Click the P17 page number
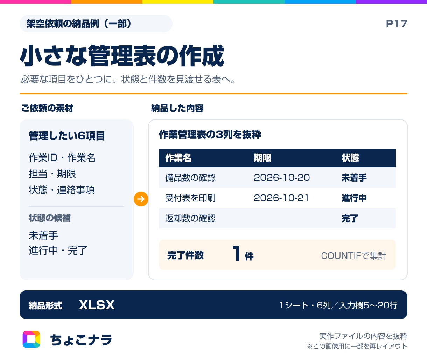 [397, 24]
